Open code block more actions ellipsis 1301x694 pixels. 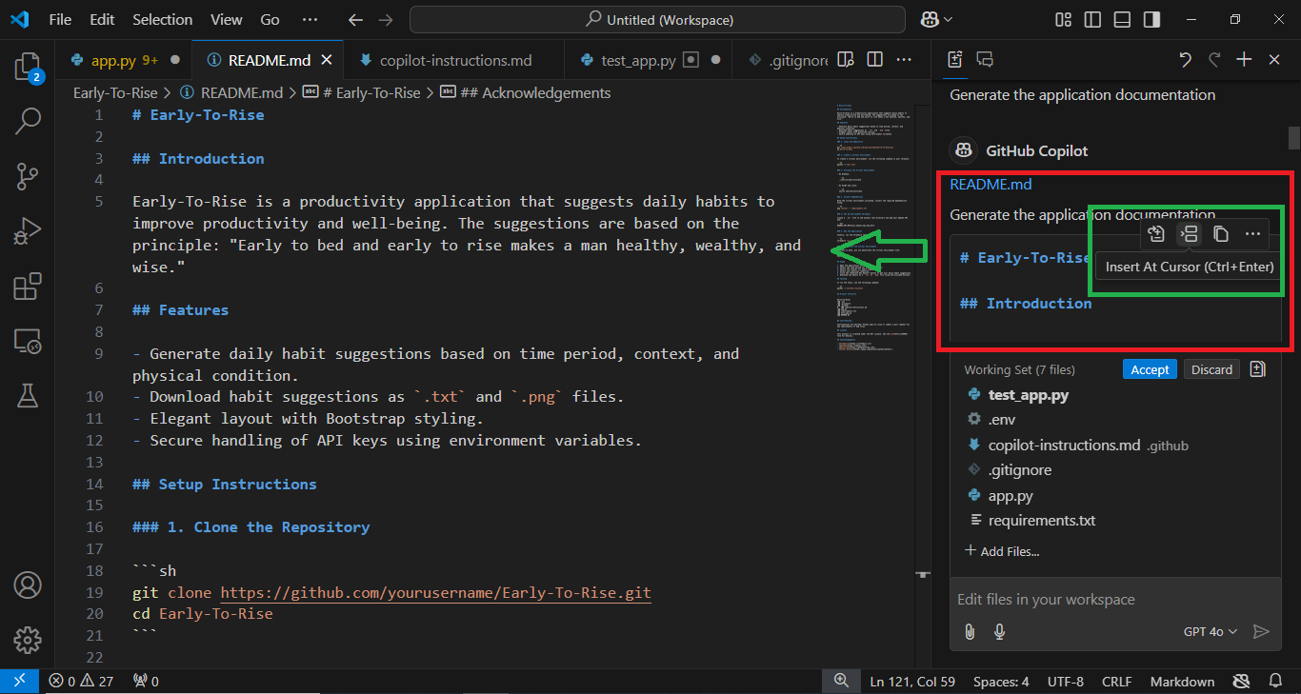1253,233
